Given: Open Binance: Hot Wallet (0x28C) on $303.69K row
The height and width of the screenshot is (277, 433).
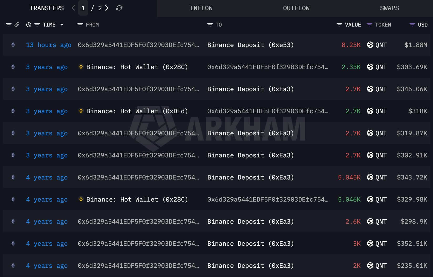Looking at the screenshot, I should [137, 67].
